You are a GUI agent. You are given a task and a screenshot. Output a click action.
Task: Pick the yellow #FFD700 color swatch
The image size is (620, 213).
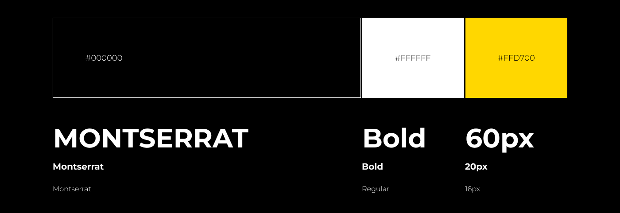[516, 58]
